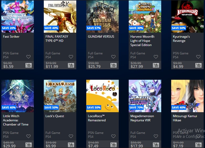Add LocoRoco Remastered to cart

tap(114, 145)
